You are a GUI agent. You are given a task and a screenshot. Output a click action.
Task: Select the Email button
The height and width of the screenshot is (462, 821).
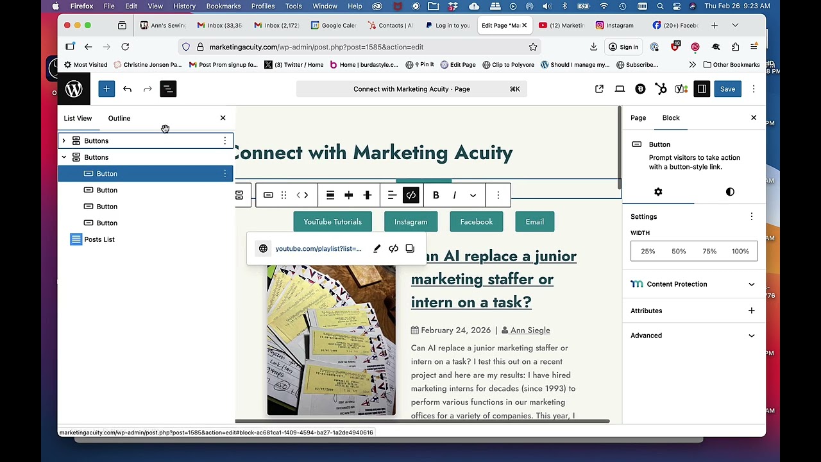(x=535, y=222)
